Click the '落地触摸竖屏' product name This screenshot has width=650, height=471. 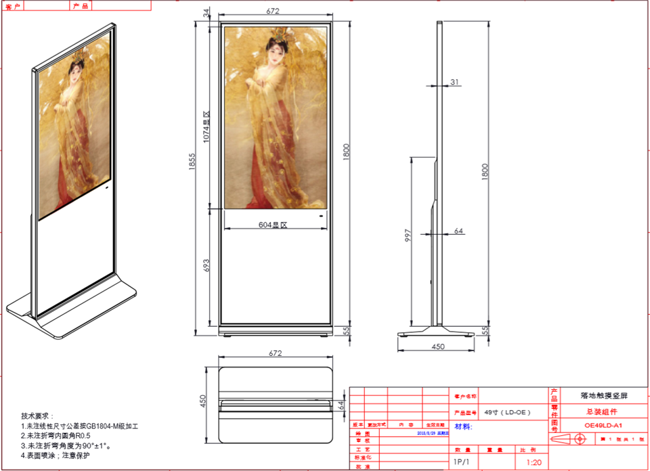604,396
